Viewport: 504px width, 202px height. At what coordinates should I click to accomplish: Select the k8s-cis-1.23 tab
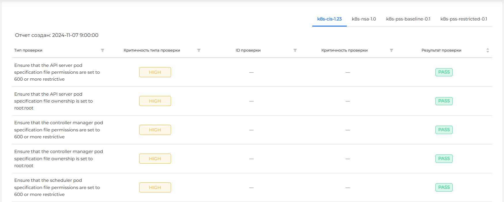[x=329, y=19]
